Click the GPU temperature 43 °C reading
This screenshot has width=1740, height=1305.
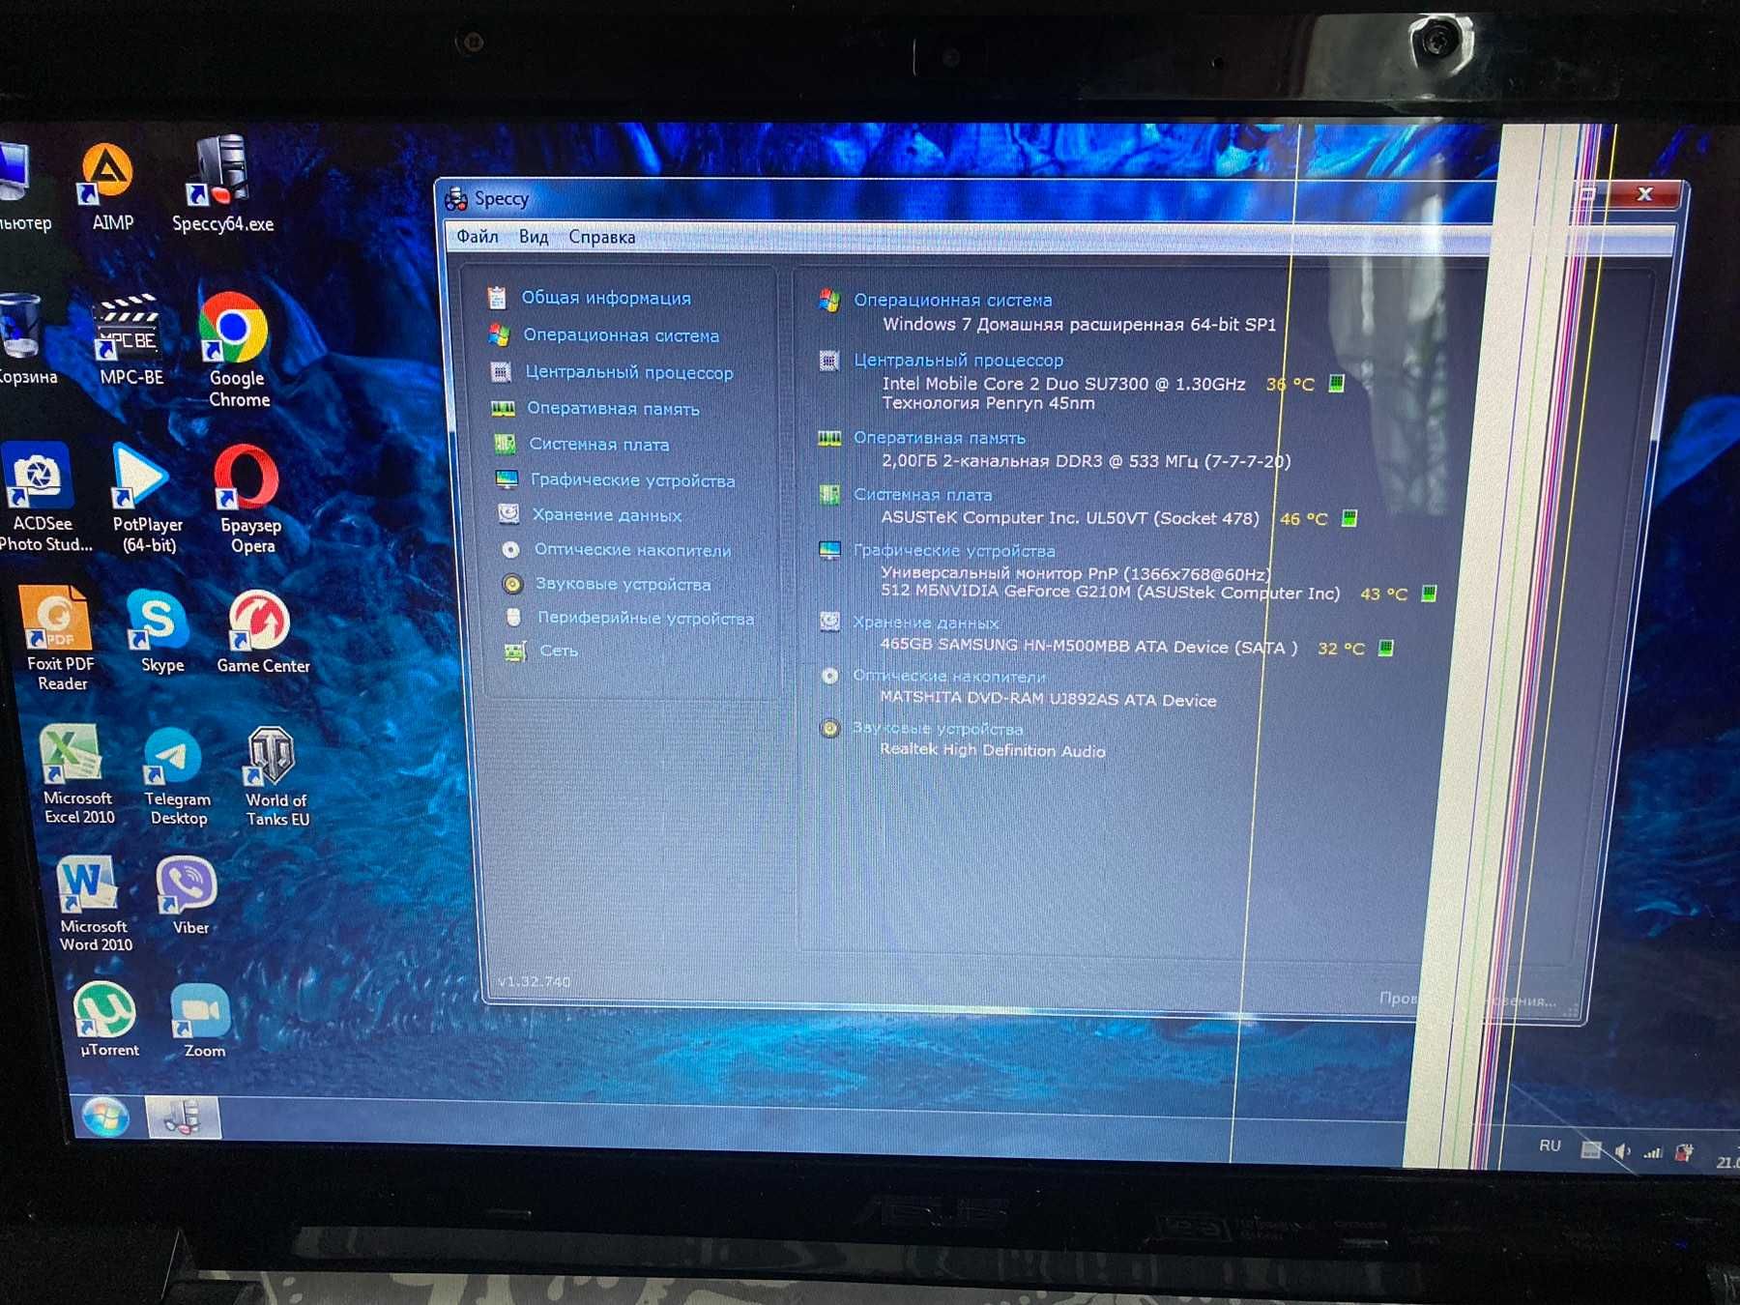[1383, 594]
